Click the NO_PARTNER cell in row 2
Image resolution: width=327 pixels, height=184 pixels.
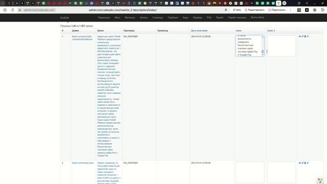pos(131,163)
